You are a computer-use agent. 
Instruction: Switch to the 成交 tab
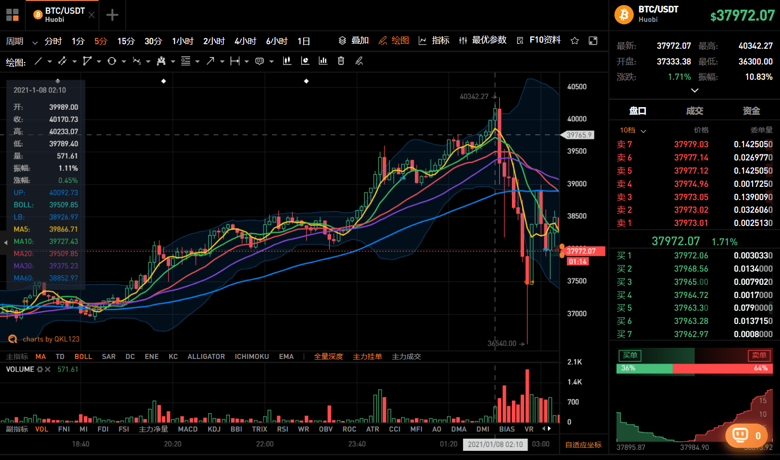(x=694, y=111)
